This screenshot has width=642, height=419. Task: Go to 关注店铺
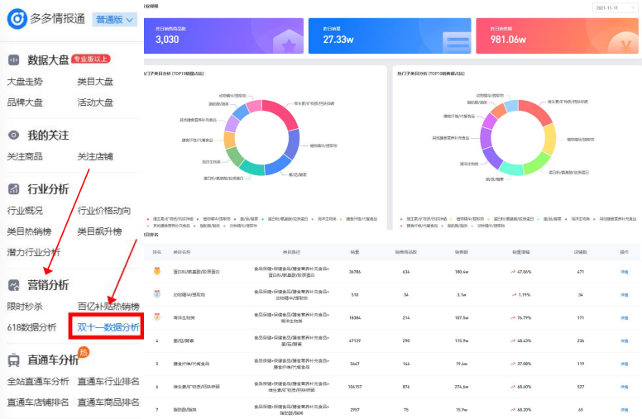point(95,156)
